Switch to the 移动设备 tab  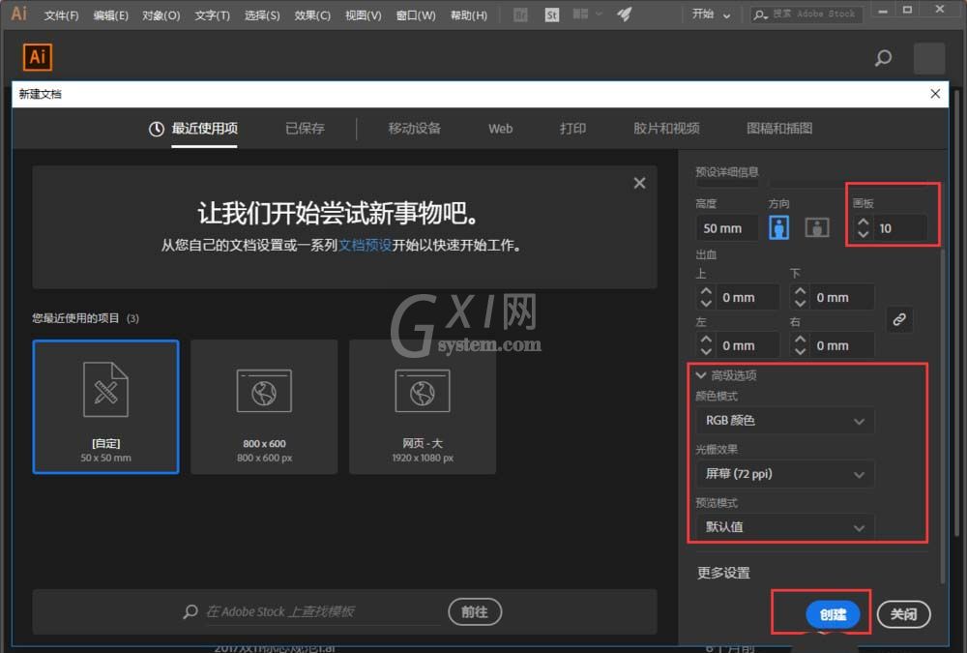point(415,129)
